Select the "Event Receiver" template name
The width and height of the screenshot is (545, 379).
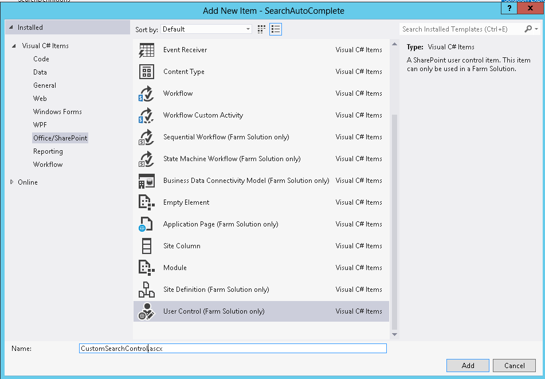185,50
